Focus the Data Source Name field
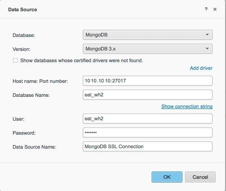Image resolution: width=226 pixels, height=191 pixels. pos(148,146)
